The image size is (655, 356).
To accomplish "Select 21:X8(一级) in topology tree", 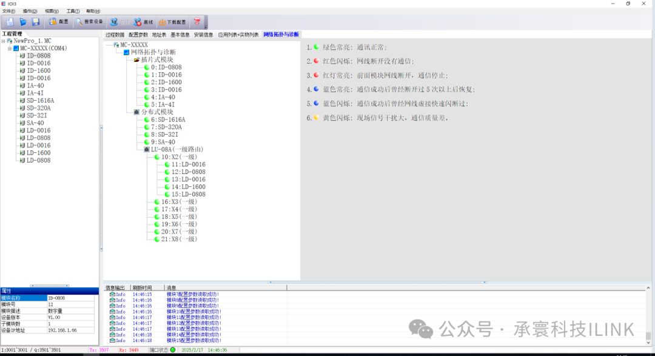I will (179, 240).
